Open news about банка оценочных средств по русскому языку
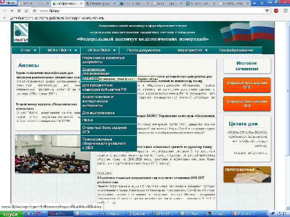The image size is (290, 217). (174, 147)
